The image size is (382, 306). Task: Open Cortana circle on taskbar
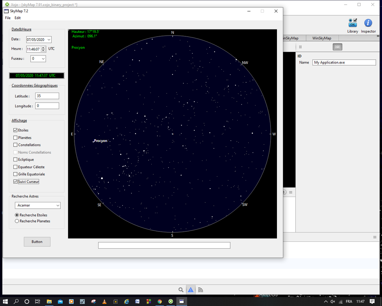27,301
